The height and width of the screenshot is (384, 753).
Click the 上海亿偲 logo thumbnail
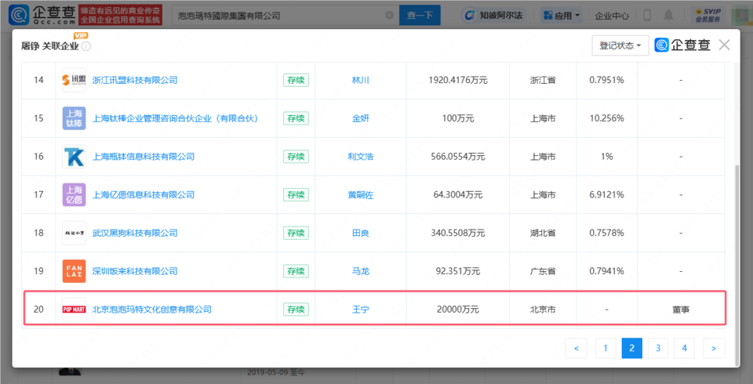[x=74, y=194]
